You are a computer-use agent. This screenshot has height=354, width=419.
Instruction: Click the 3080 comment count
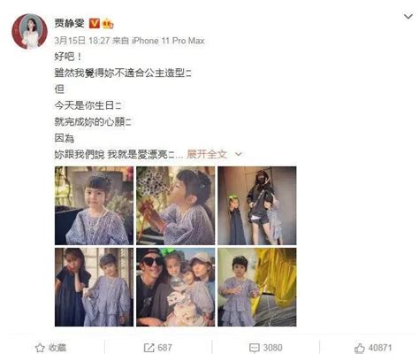272,348
